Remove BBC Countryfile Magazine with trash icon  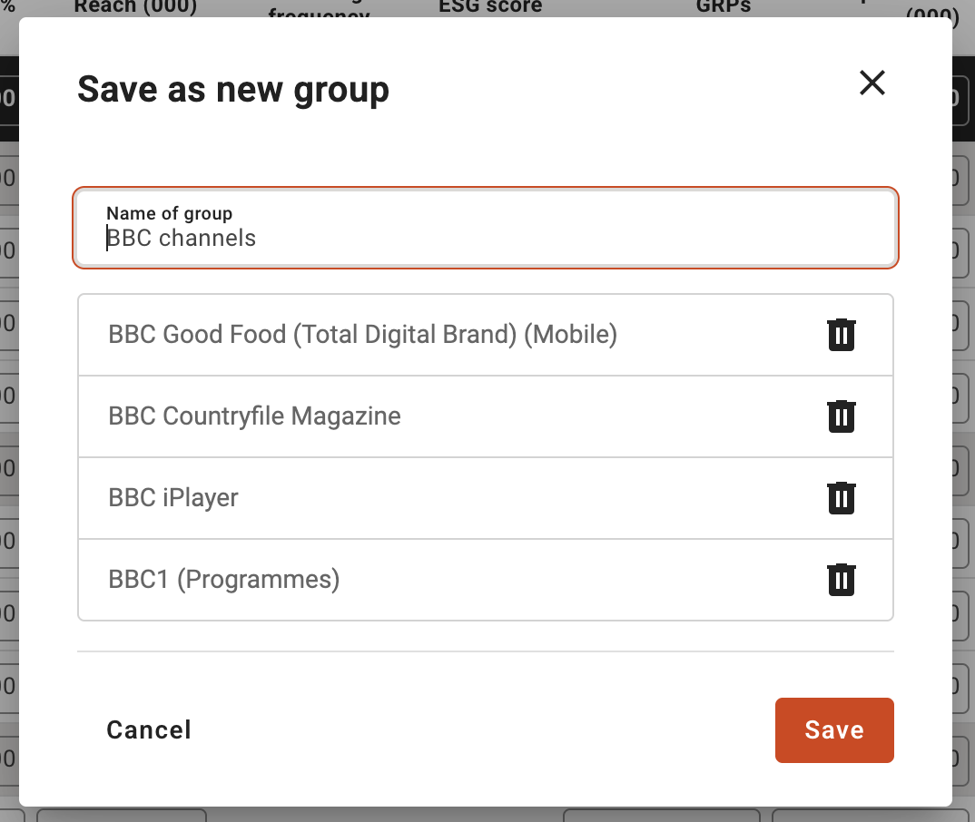(x=842, y=416)
